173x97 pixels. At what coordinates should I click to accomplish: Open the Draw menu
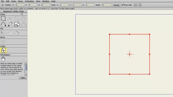14,1
